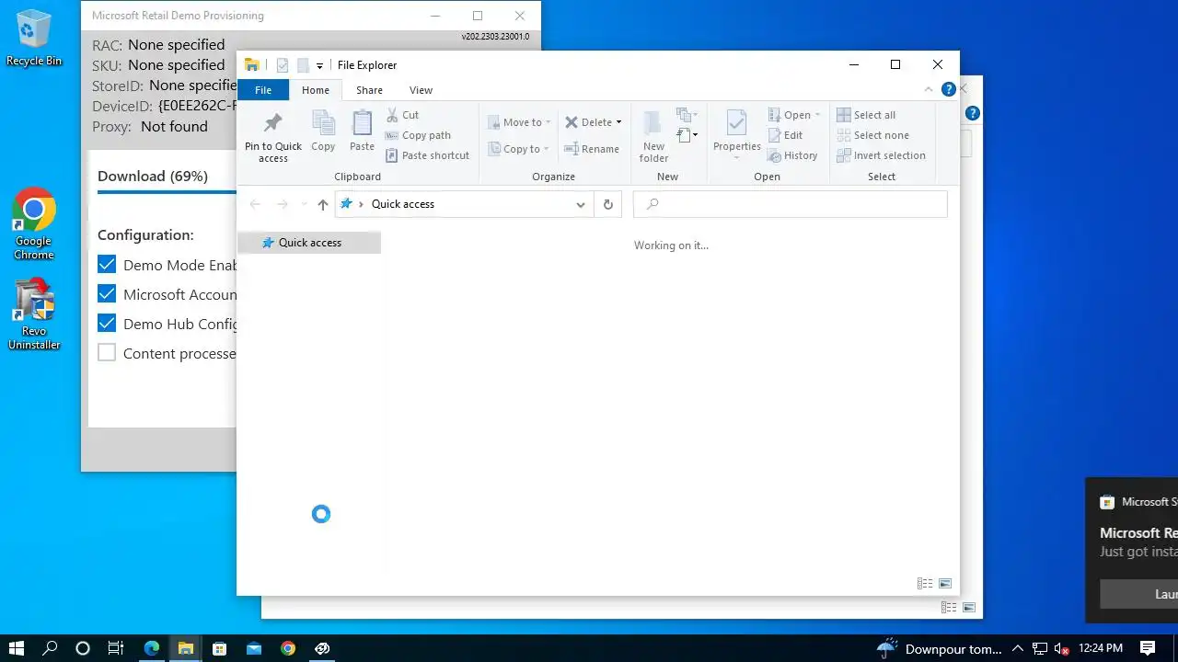Click the Cut button

coord(402,115)
